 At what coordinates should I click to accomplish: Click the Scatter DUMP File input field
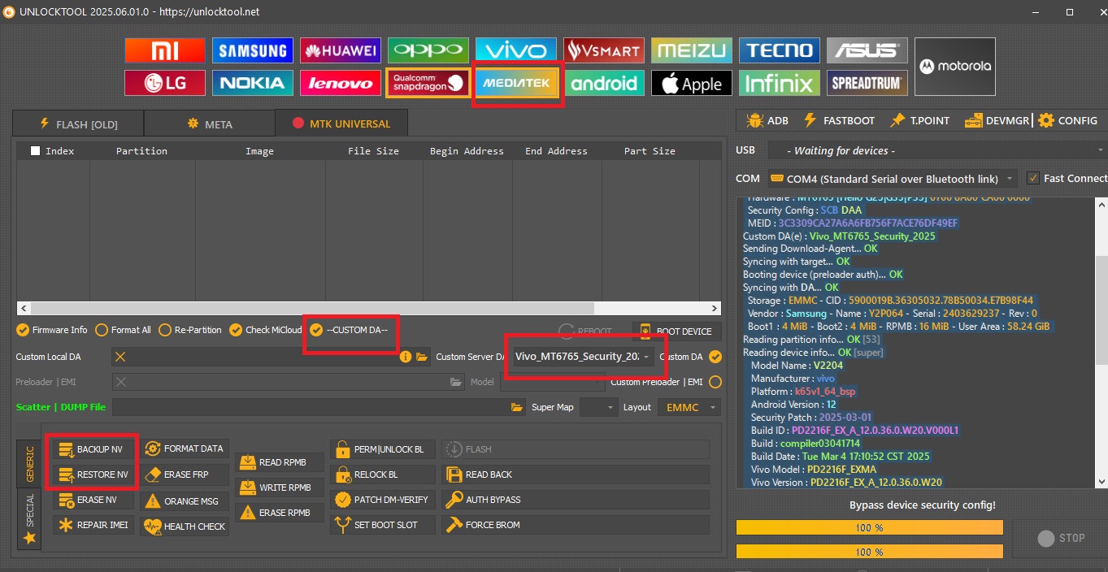pos(309,407)
